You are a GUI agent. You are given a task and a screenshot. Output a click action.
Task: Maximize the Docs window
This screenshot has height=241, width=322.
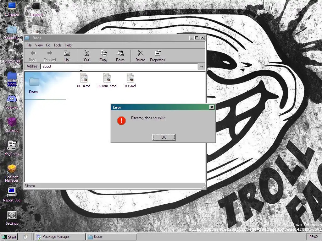click(197, 38)
